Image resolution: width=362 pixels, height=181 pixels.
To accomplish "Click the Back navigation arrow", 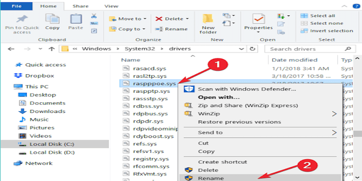I will [x=11, y=49].
